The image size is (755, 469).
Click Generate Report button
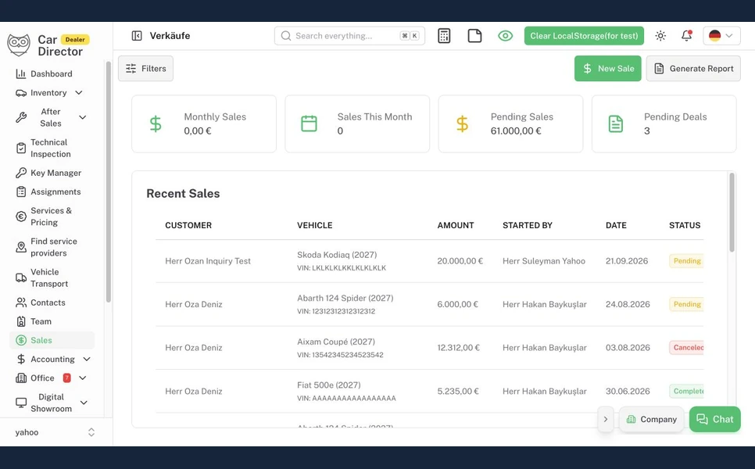(x=693, y=68)
